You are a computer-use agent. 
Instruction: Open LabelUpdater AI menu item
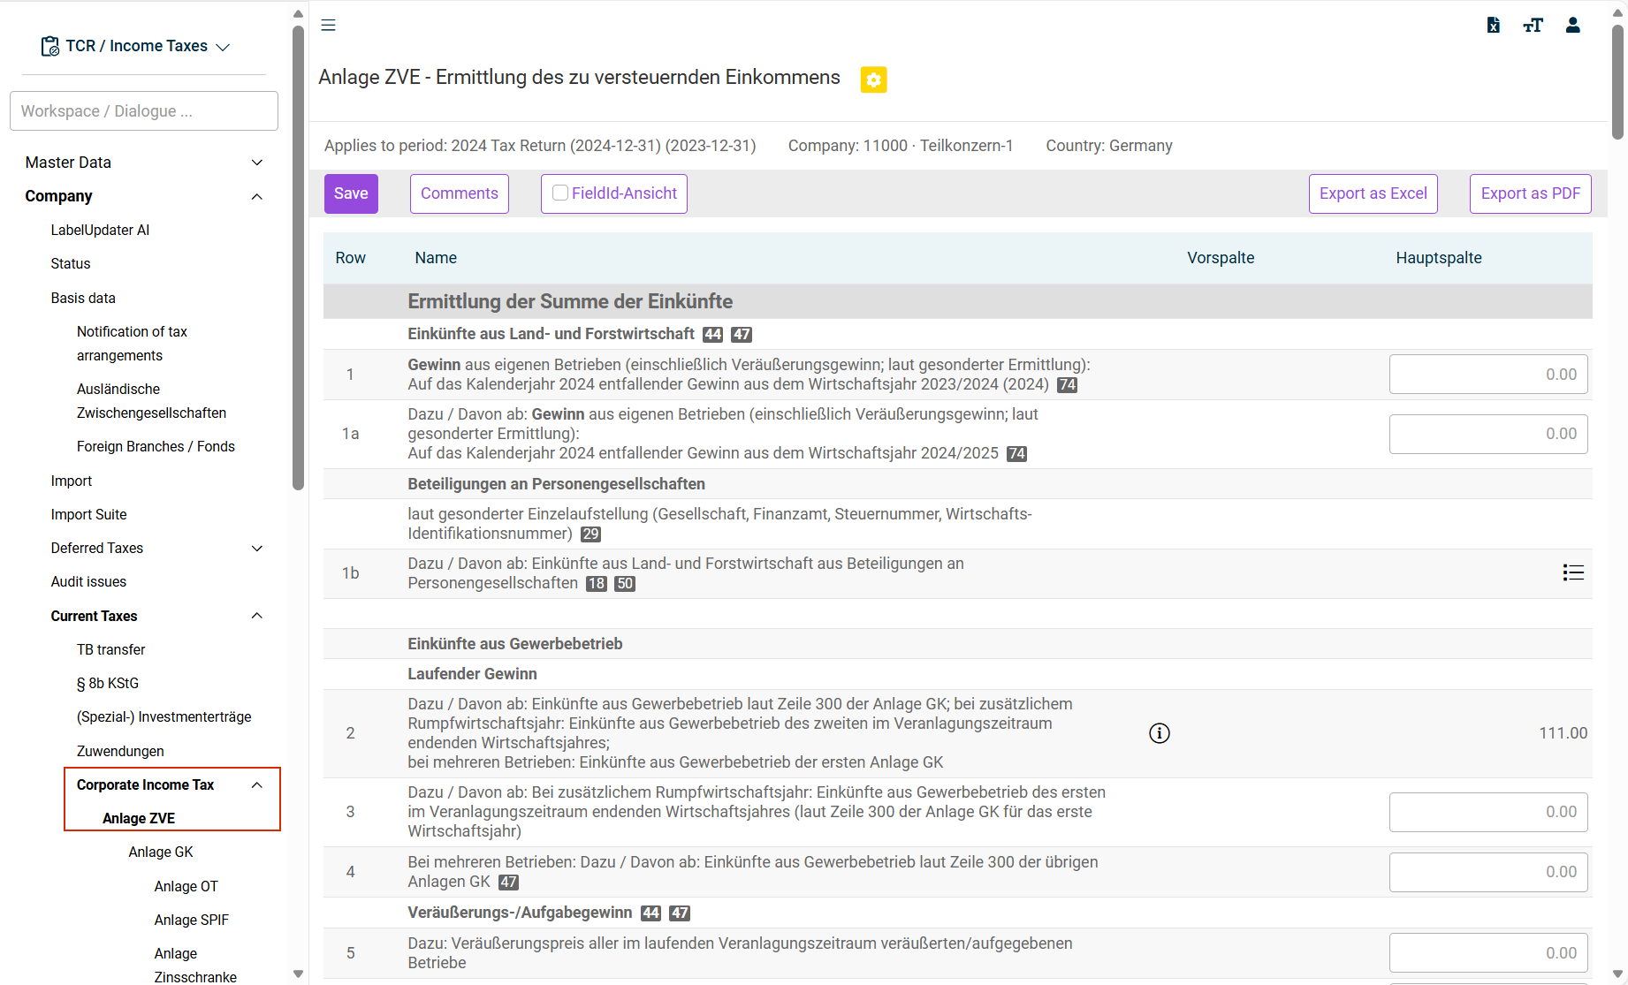tap(100, 230)
